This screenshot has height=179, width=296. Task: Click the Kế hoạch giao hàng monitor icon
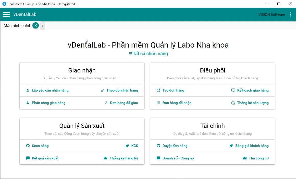point(233,90)
